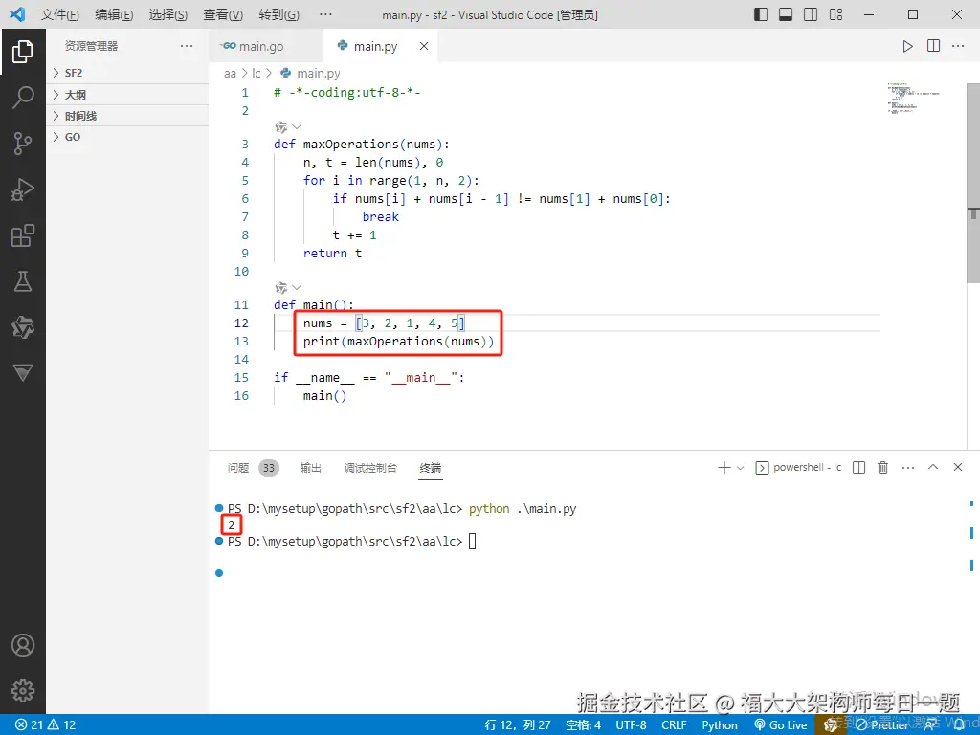Click editor vertical scrollbar
Screen dimensions: 980x735
point(973,182)
